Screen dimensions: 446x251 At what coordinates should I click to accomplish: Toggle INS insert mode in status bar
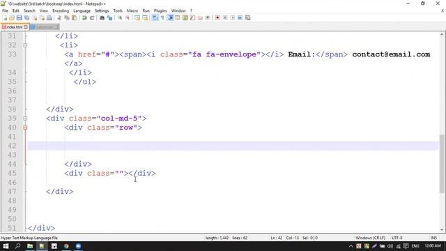tap(433, 238)
